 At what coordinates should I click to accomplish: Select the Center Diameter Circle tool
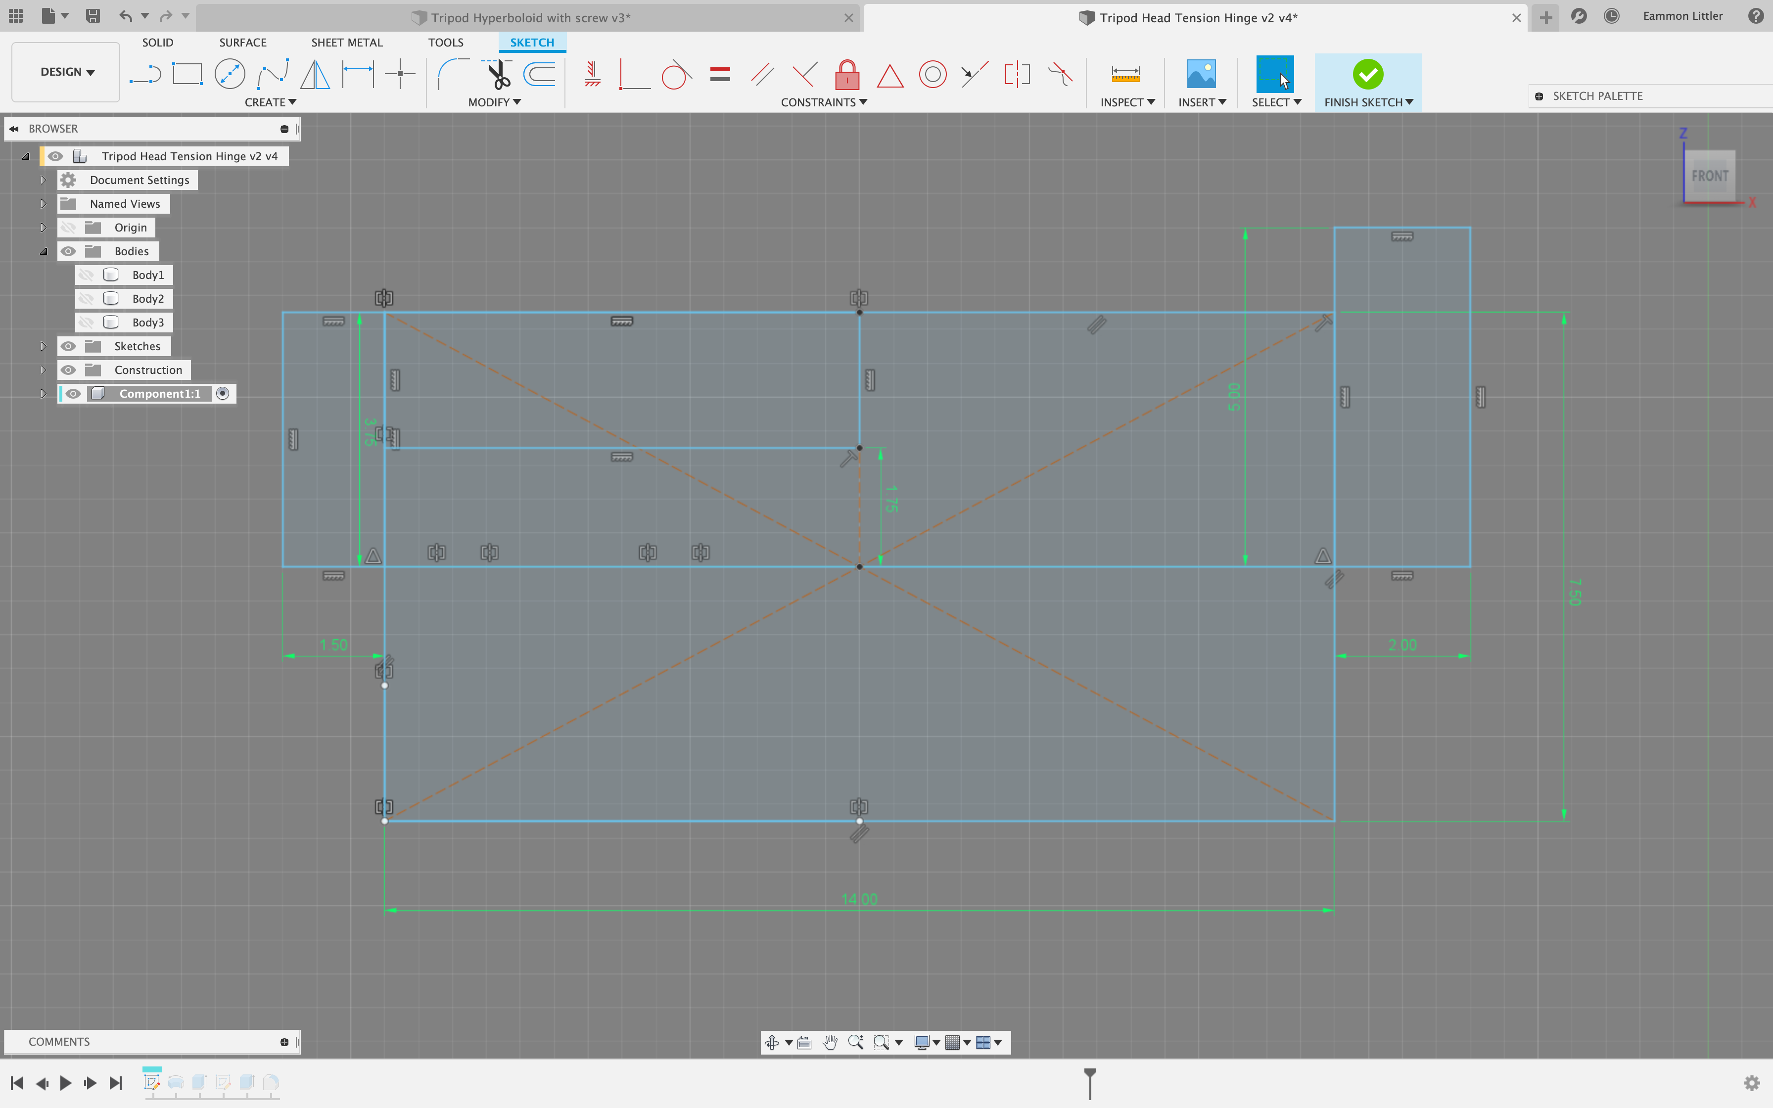(x=230, y=74)
